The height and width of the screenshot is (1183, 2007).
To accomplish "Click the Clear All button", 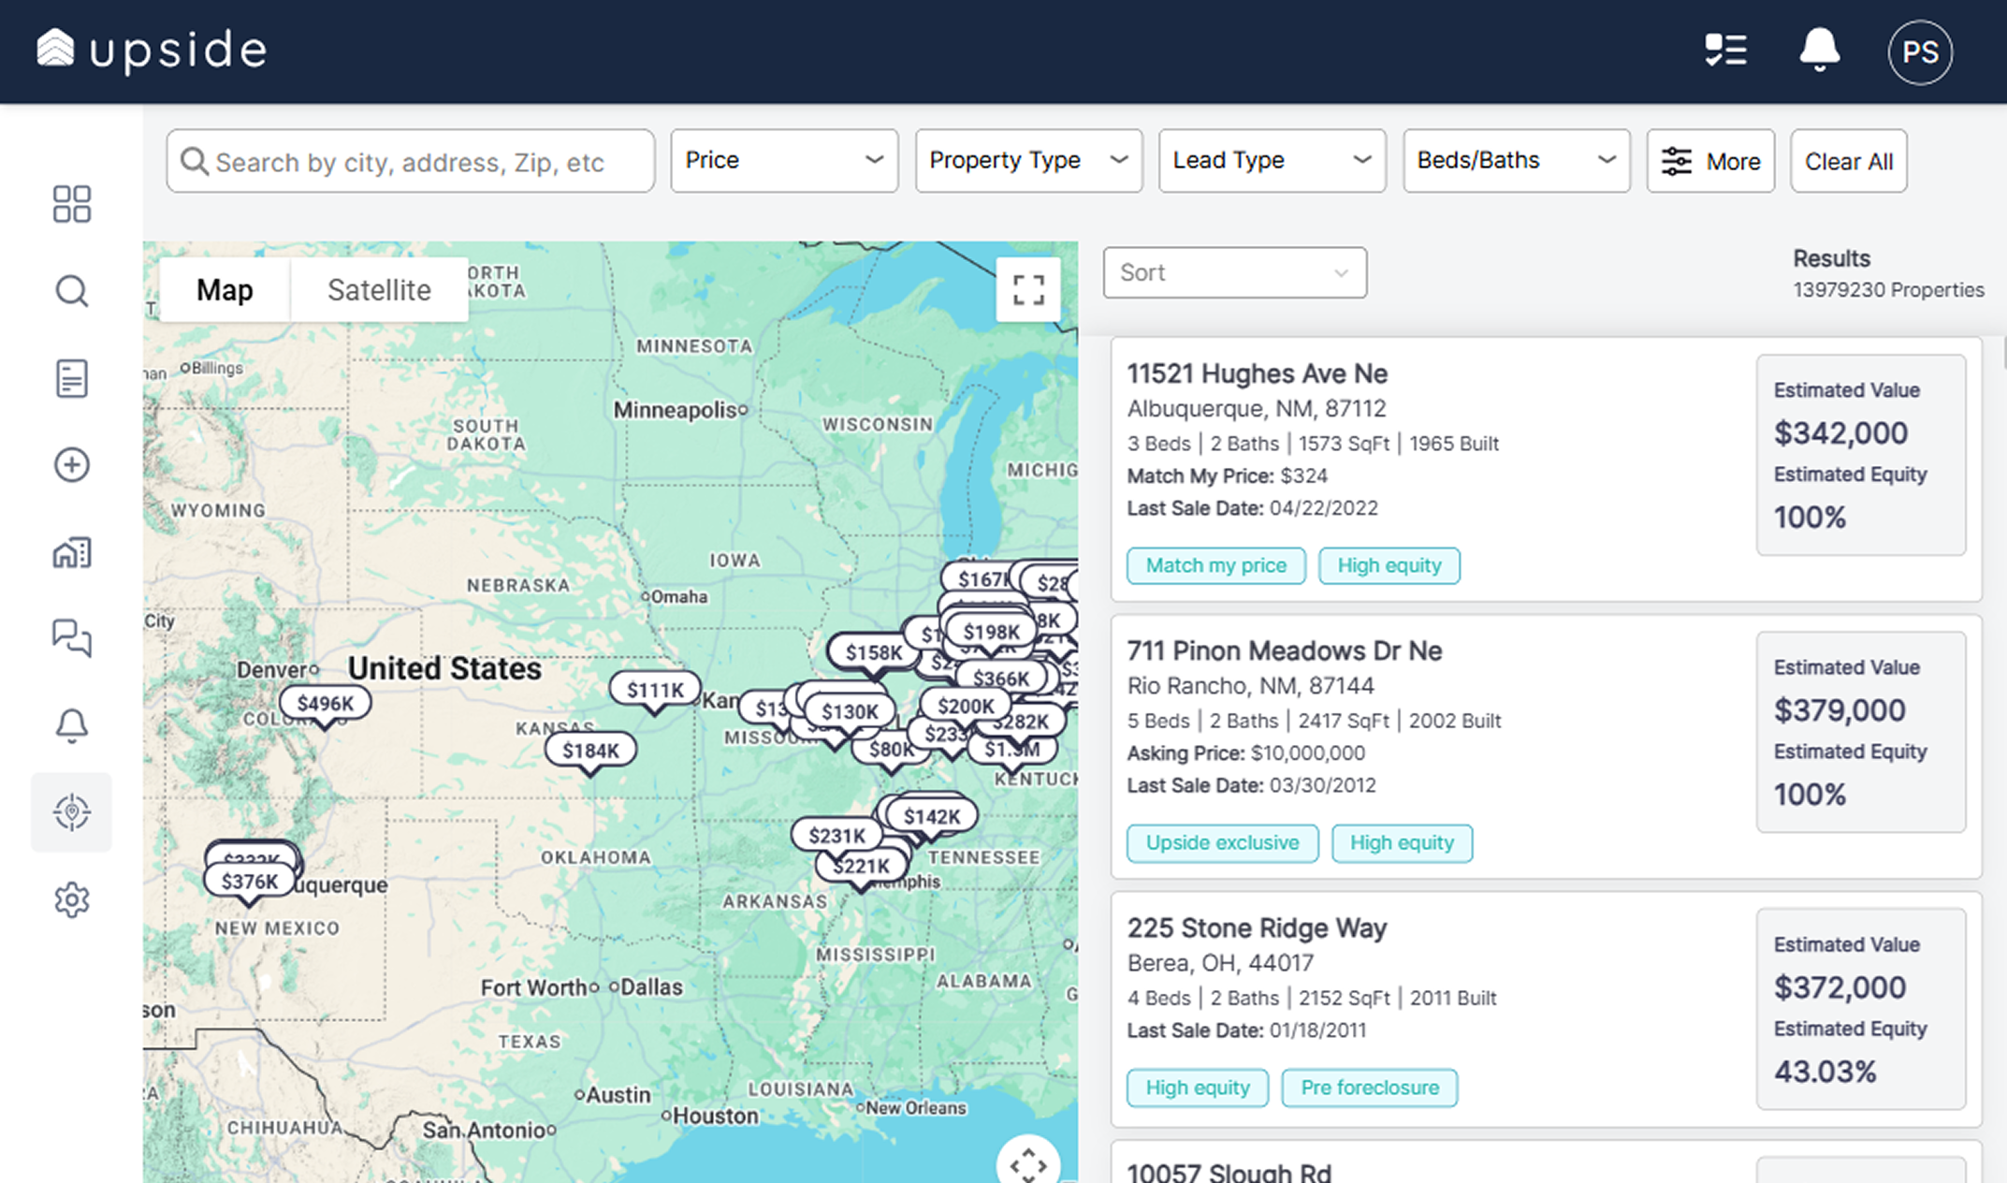I will [x=1848, y=161].
